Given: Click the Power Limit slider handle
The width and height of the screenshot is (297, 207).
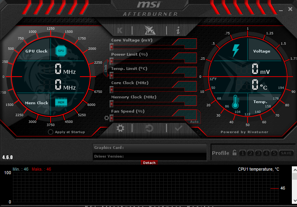Looking at the screenshot, I should [x=112, y=61].
